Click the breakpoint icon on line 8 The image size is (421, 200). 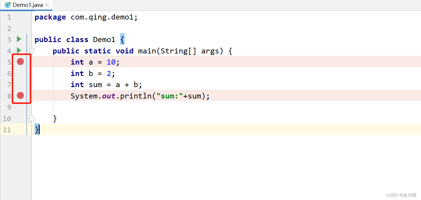(20, 95)
